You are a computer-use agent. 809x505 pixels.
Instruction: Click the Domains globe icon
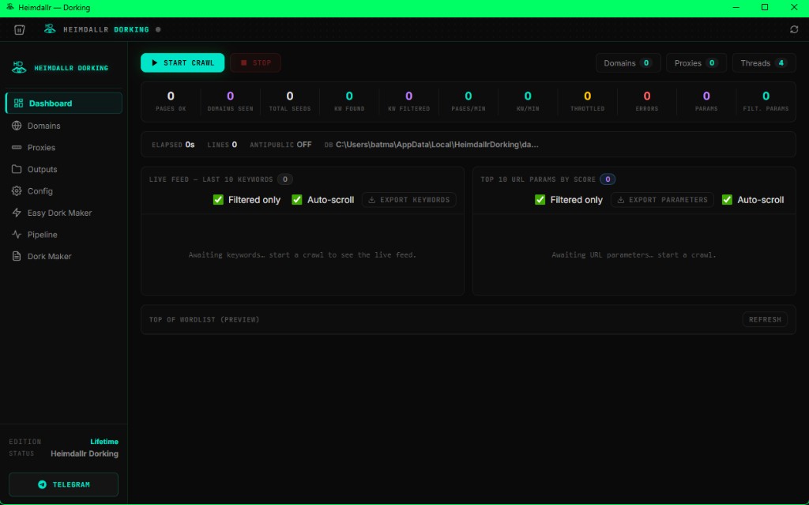pyautogui.click(x=17, y=126)
